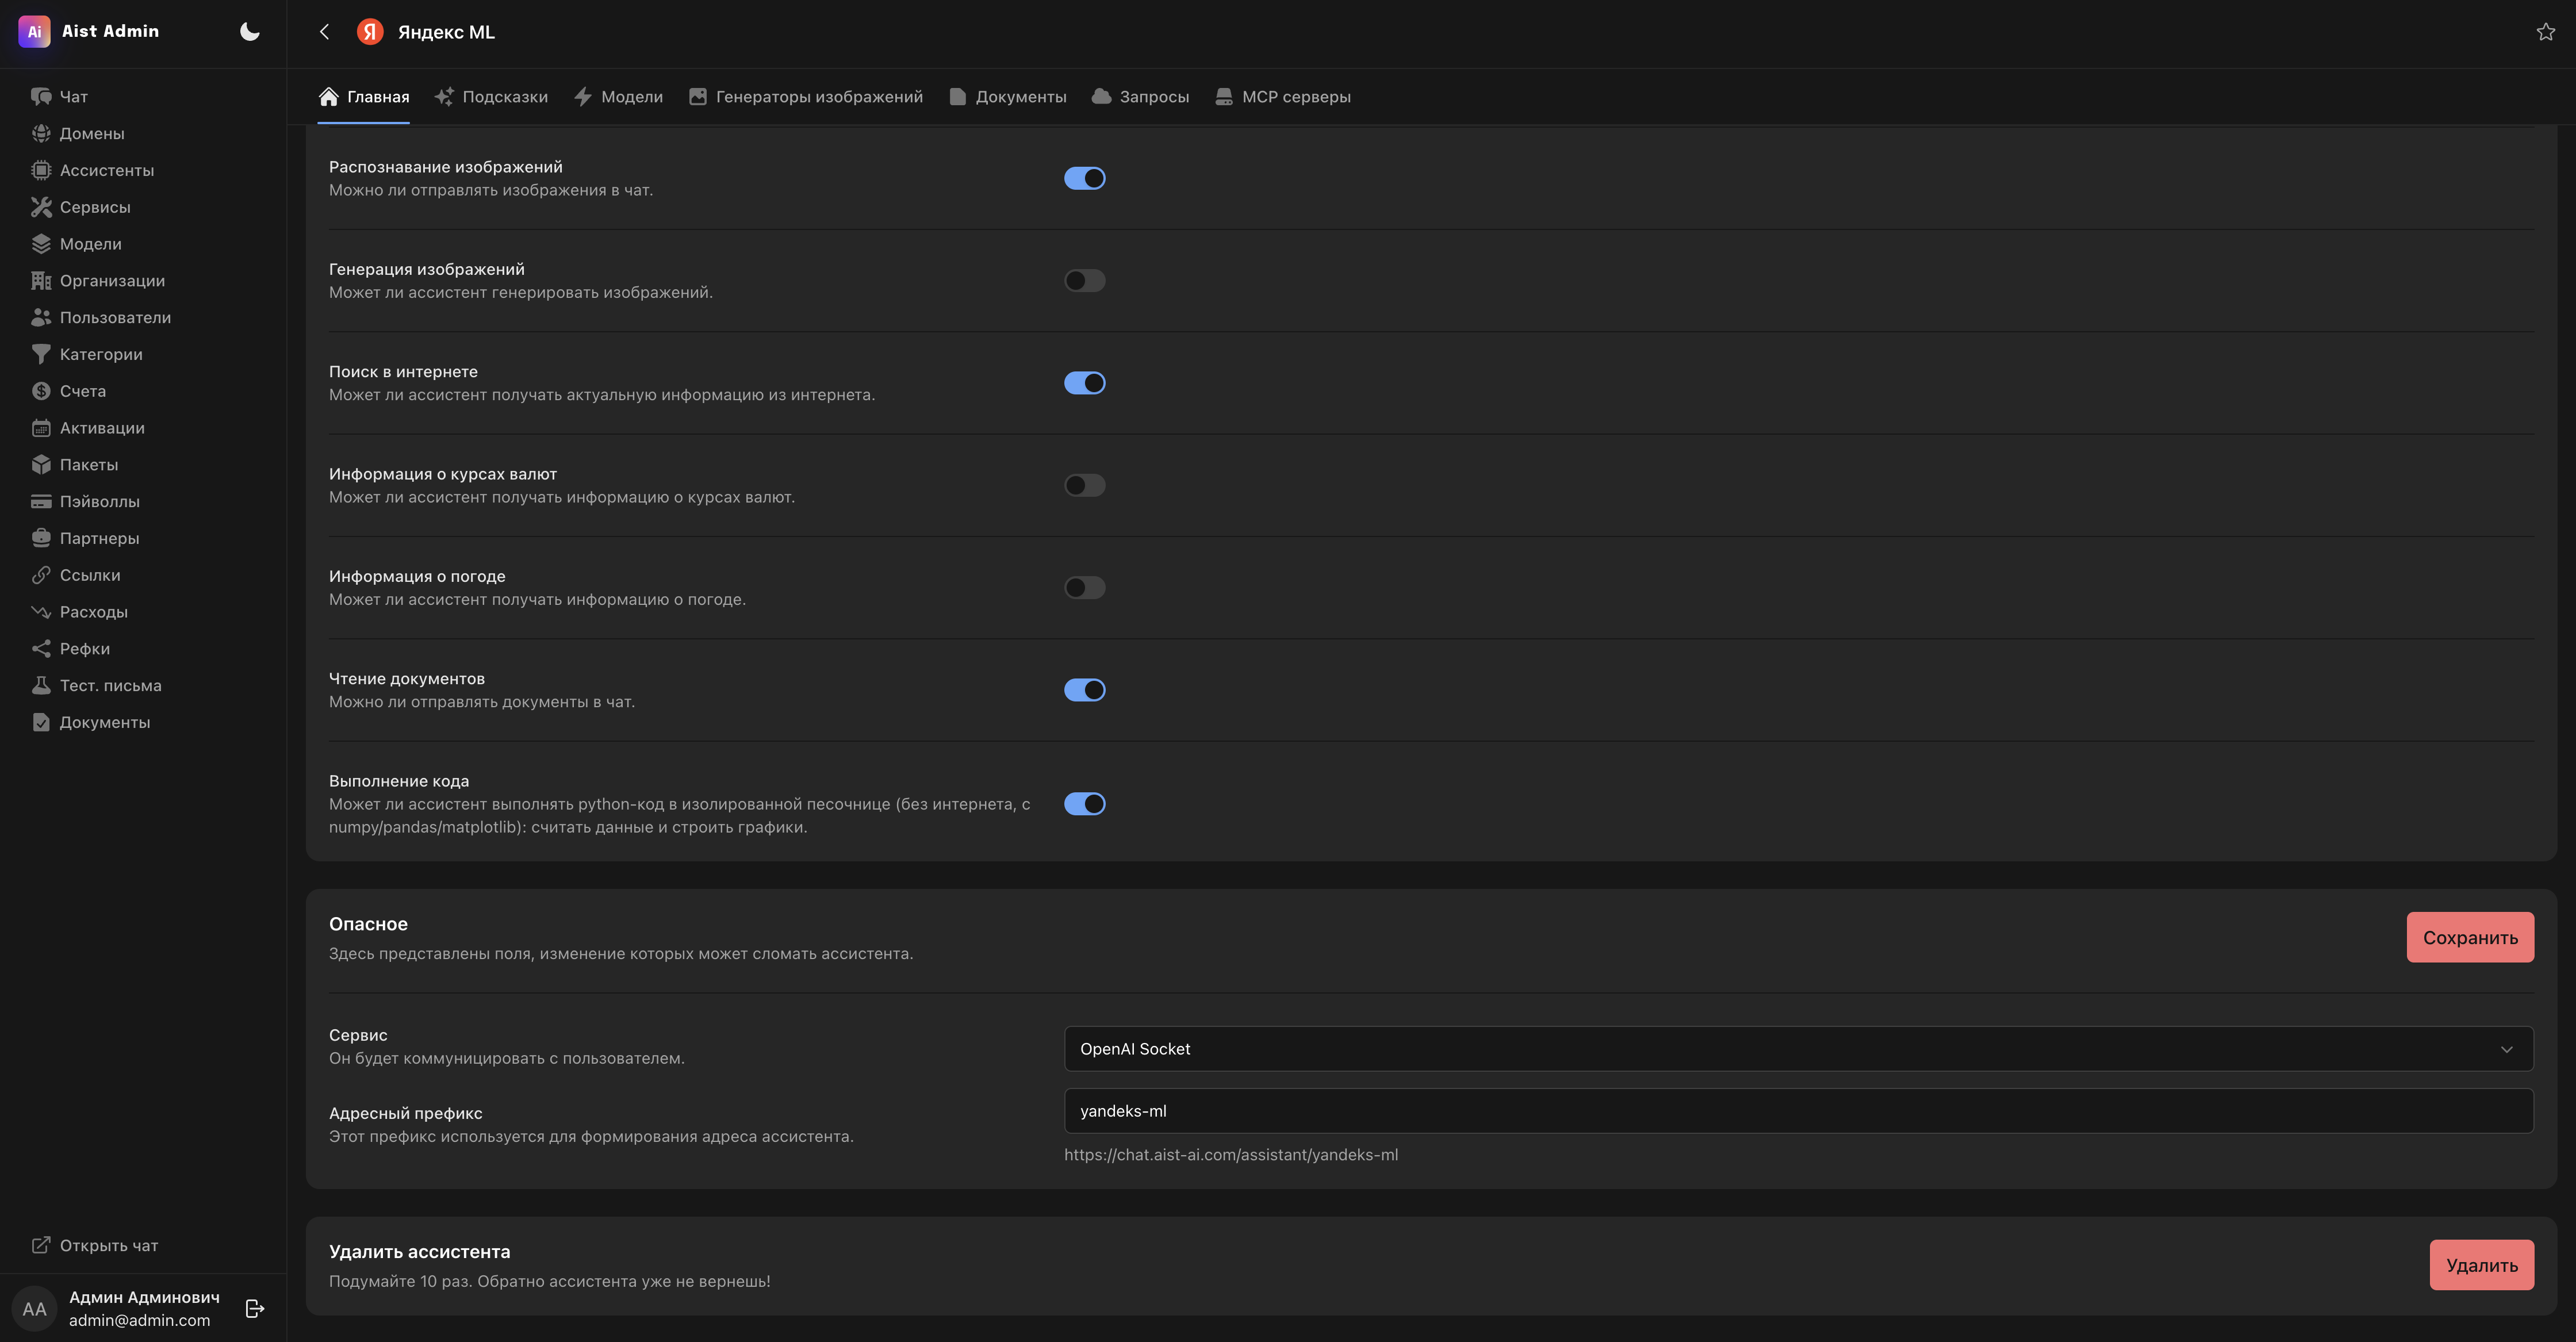Log out with the exit icon
2576x1342 pixels.
point(255,1308)
